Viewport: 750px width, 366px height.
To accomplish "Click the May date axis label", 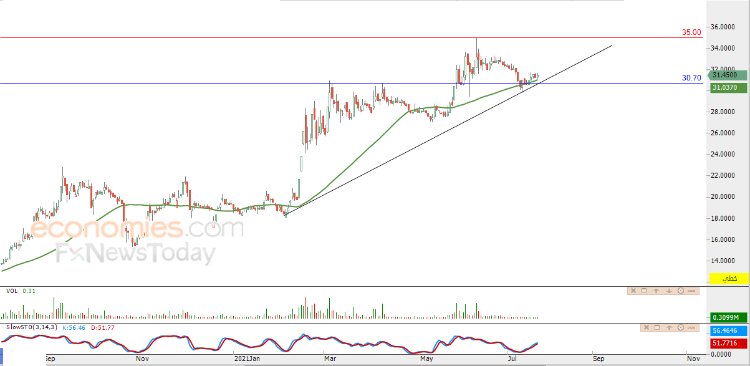I will (427, 359).
